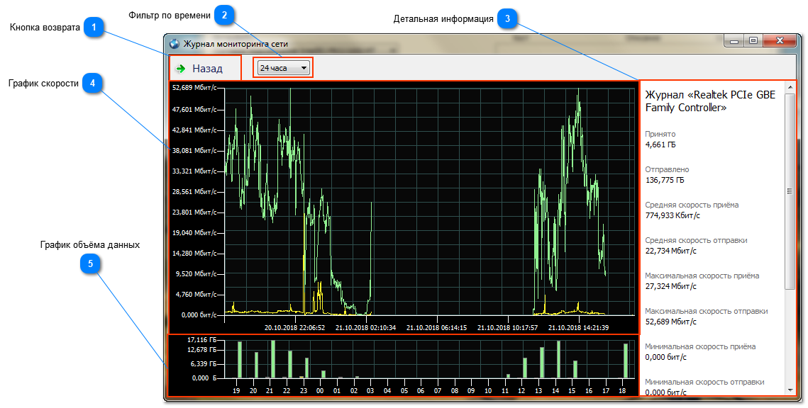808x408 pixels.
Task: Click the Минимальная скорость приёма label
Action: (x=700, y=347)
